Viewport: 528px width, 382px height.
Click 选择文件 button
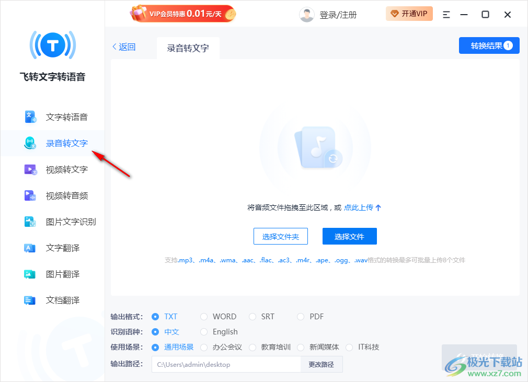[350, 237]
